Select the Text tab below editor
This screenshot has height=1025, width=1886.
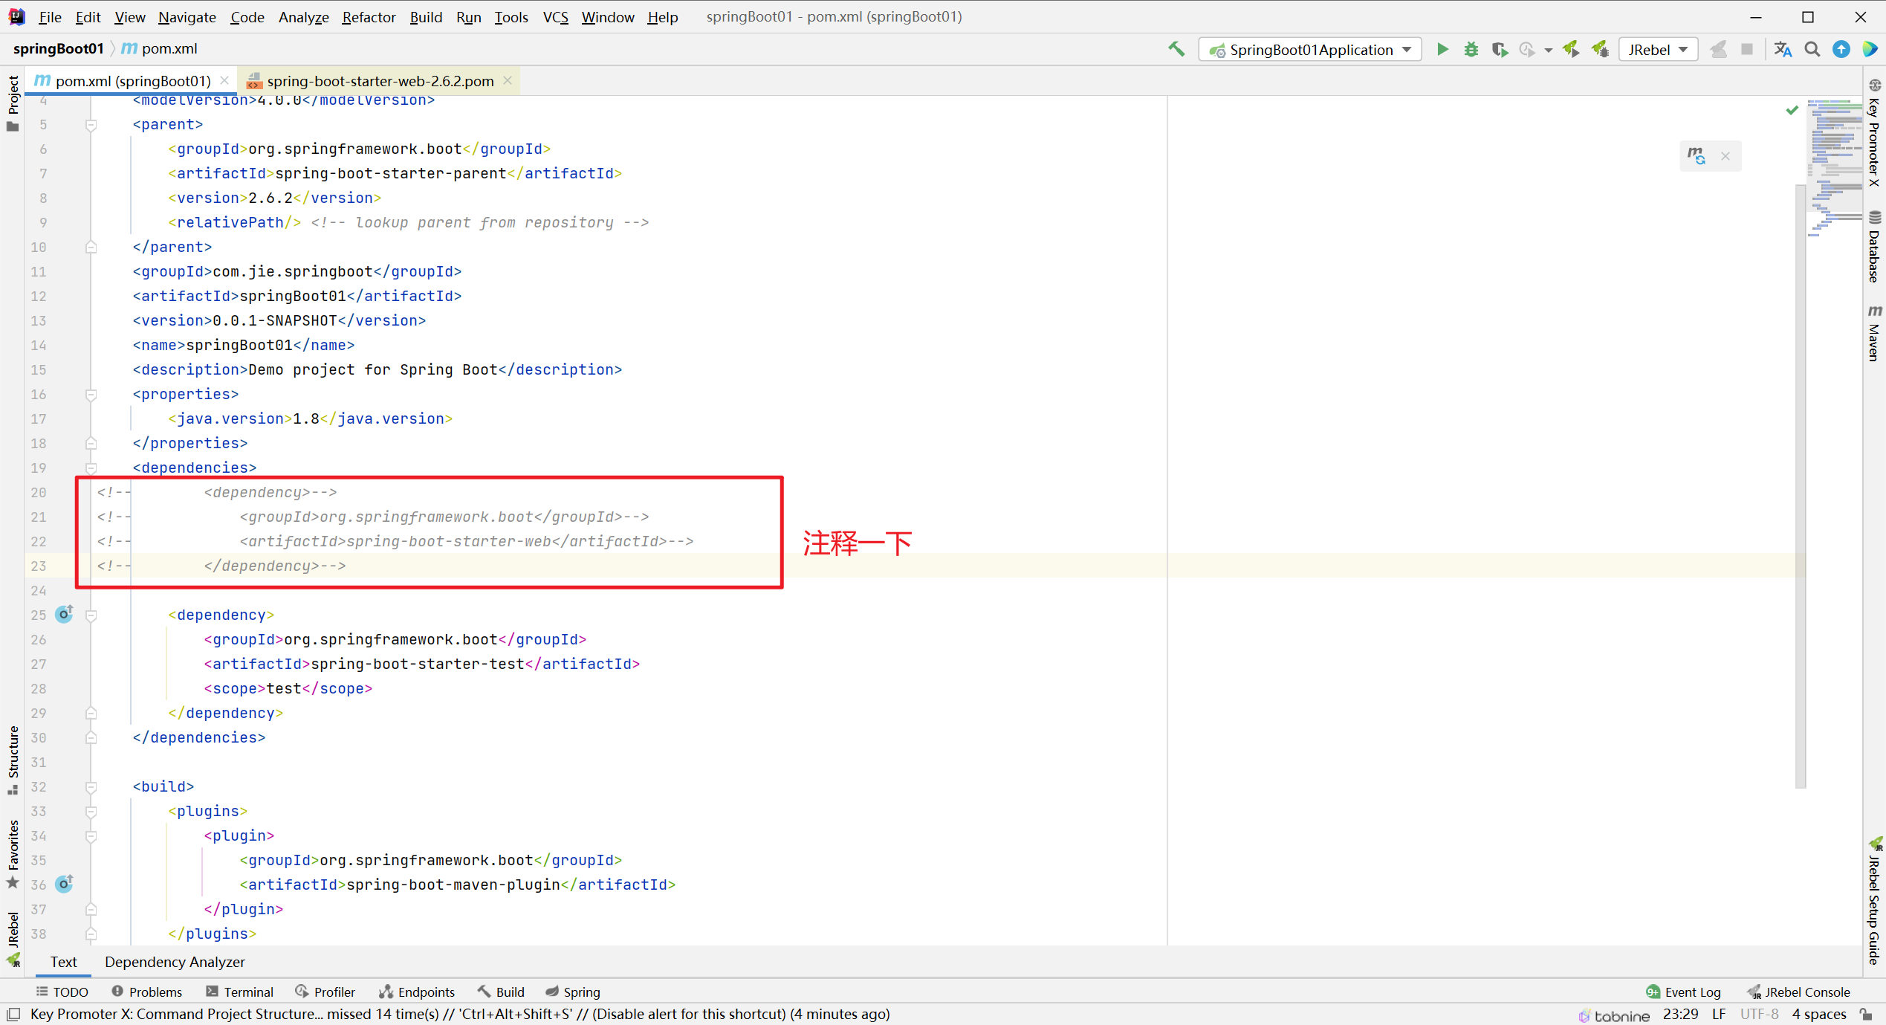[x=63, y=961]
